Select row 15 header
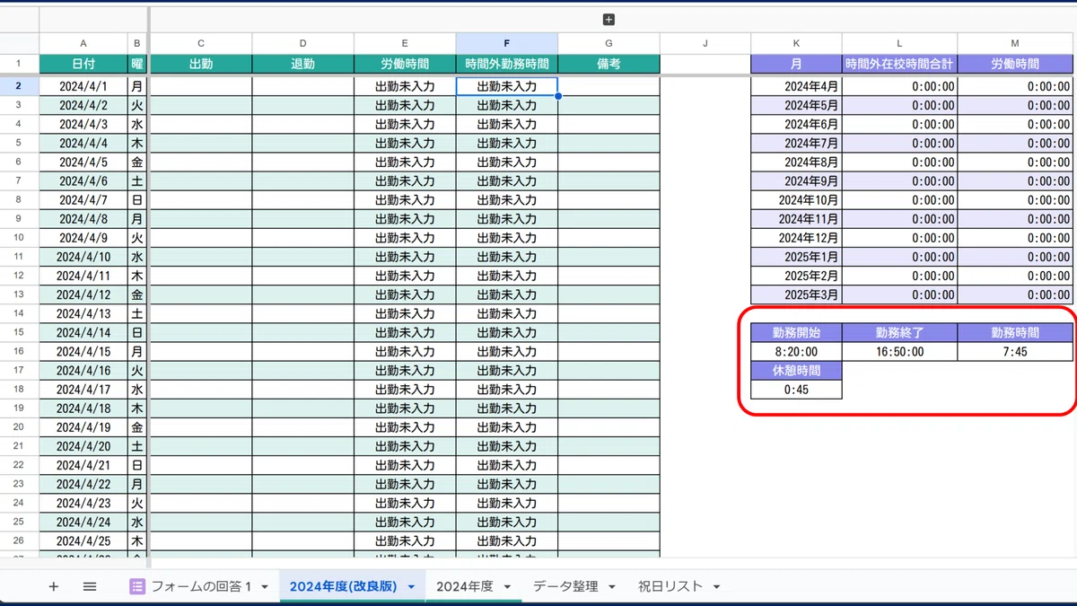This screenshot has height=606, width=1077. point(19,332)
